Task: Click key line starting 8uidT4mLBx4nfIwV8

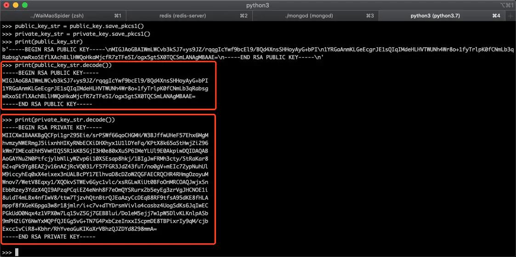Action: [x=105, y=197]
